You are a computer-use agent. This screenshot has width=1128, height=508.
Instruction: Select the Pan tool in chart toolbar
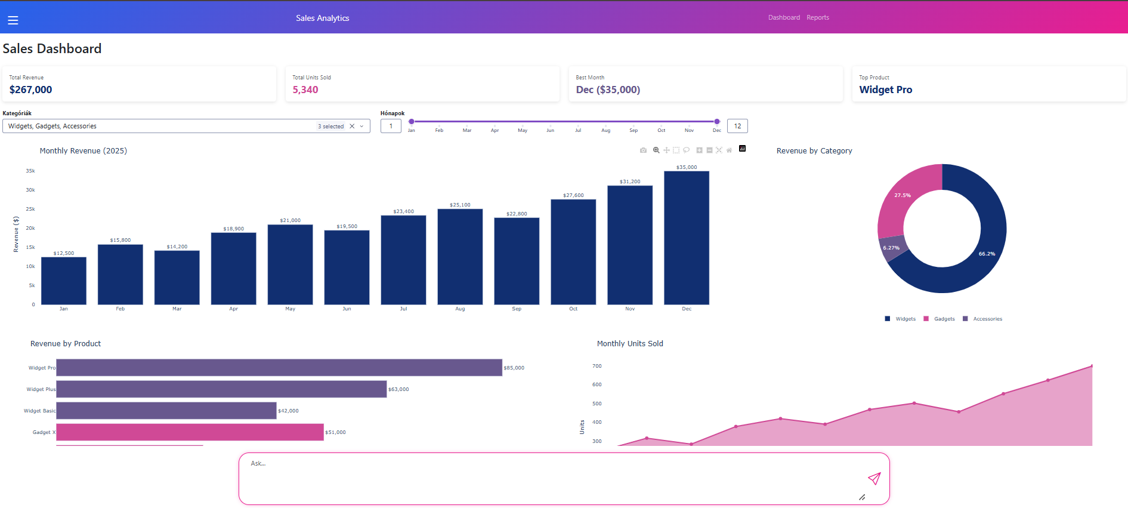pyautogui.click(x=666, y=150)
